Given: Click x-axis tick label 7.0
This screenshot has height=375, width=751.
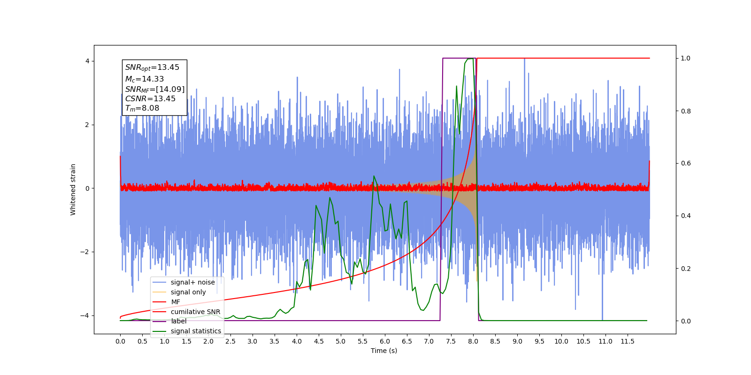Looking at the screenshot, I should (x=429, y=341).
